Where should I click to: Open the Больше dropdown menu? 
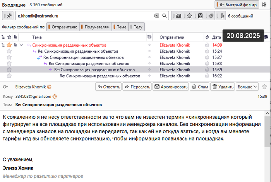coord(247,87)
